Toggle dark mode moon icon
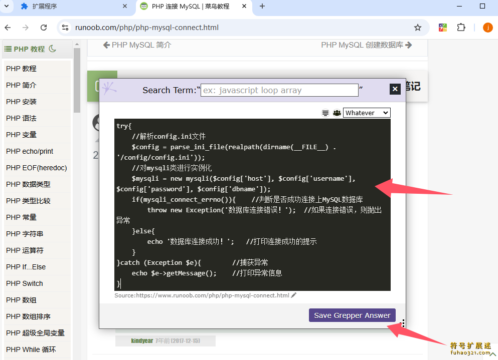The height and width of the screenshot is (360, 498). [x=52, y=49]
